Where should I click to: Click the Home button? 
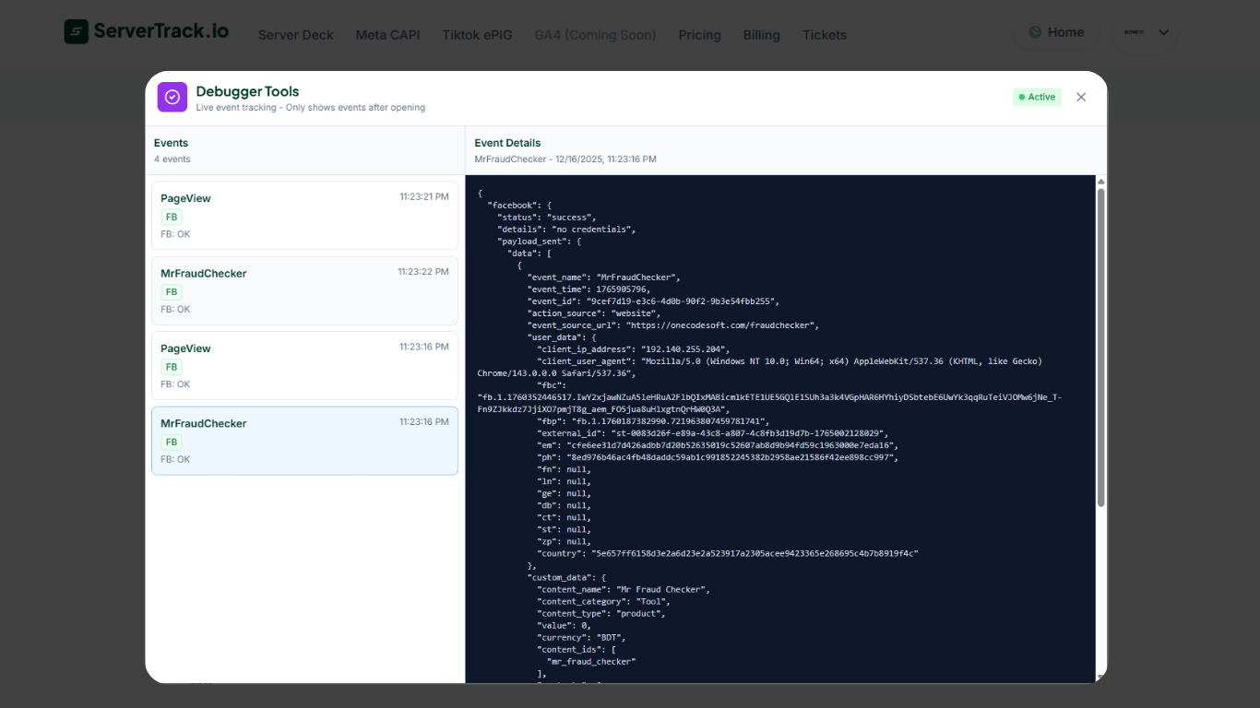pos(1055,31)
